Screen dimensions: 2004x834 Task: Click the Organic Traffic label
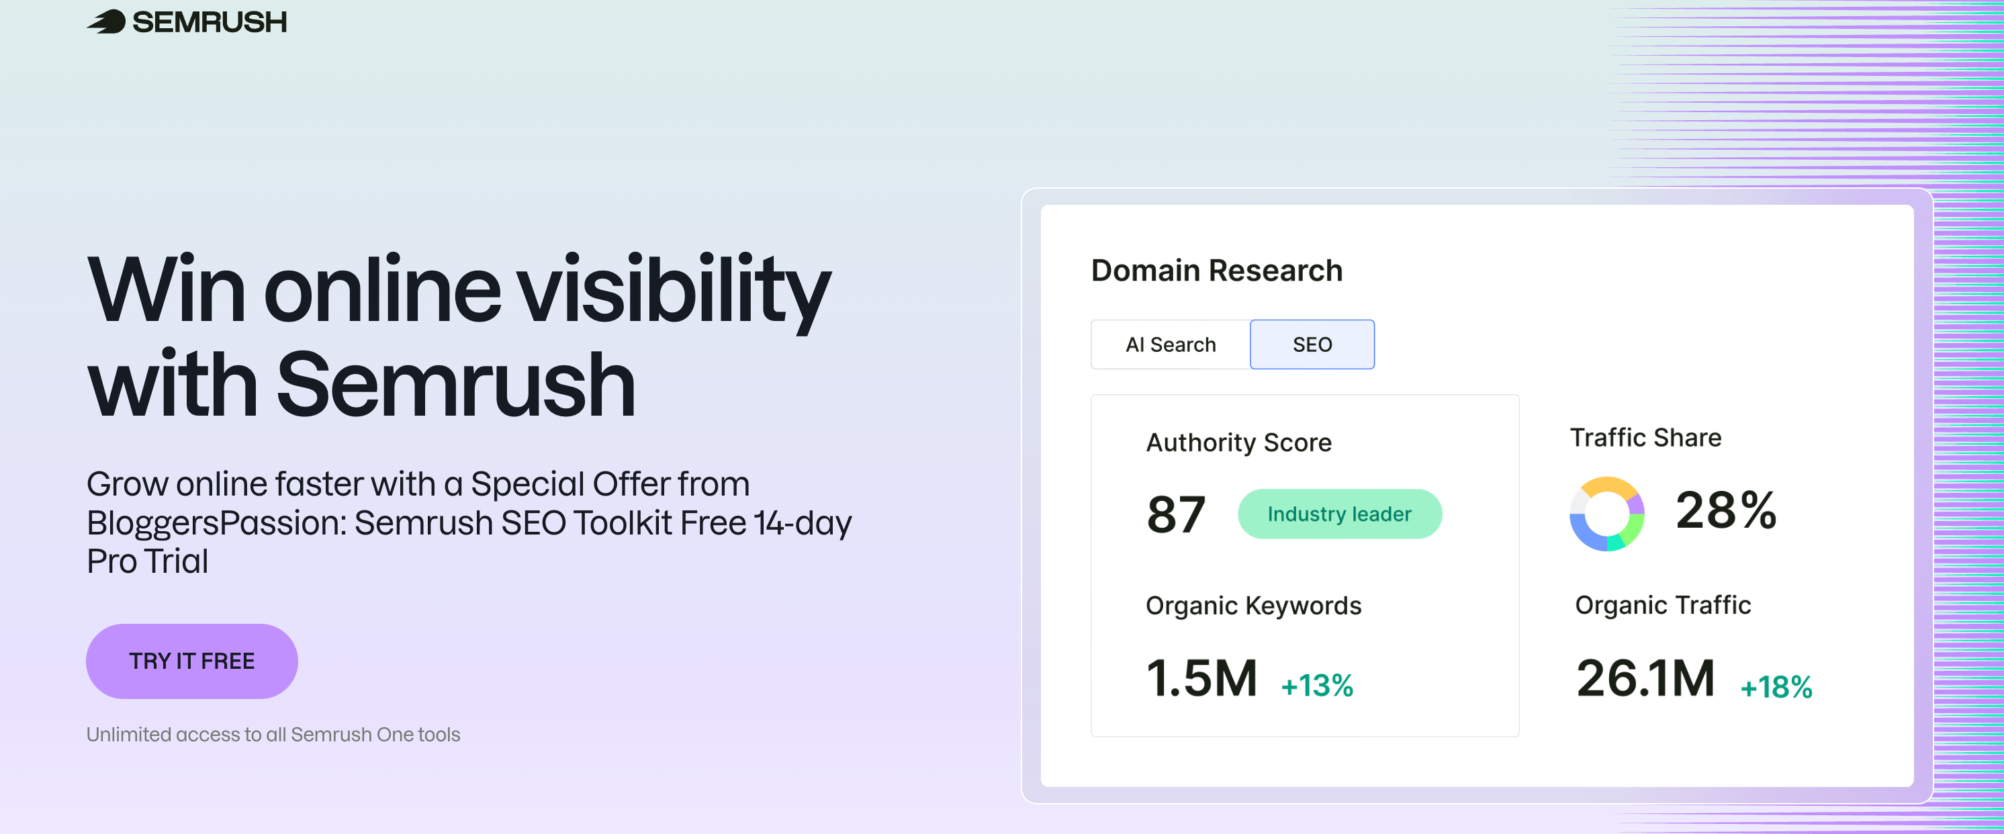(1662, 604)
